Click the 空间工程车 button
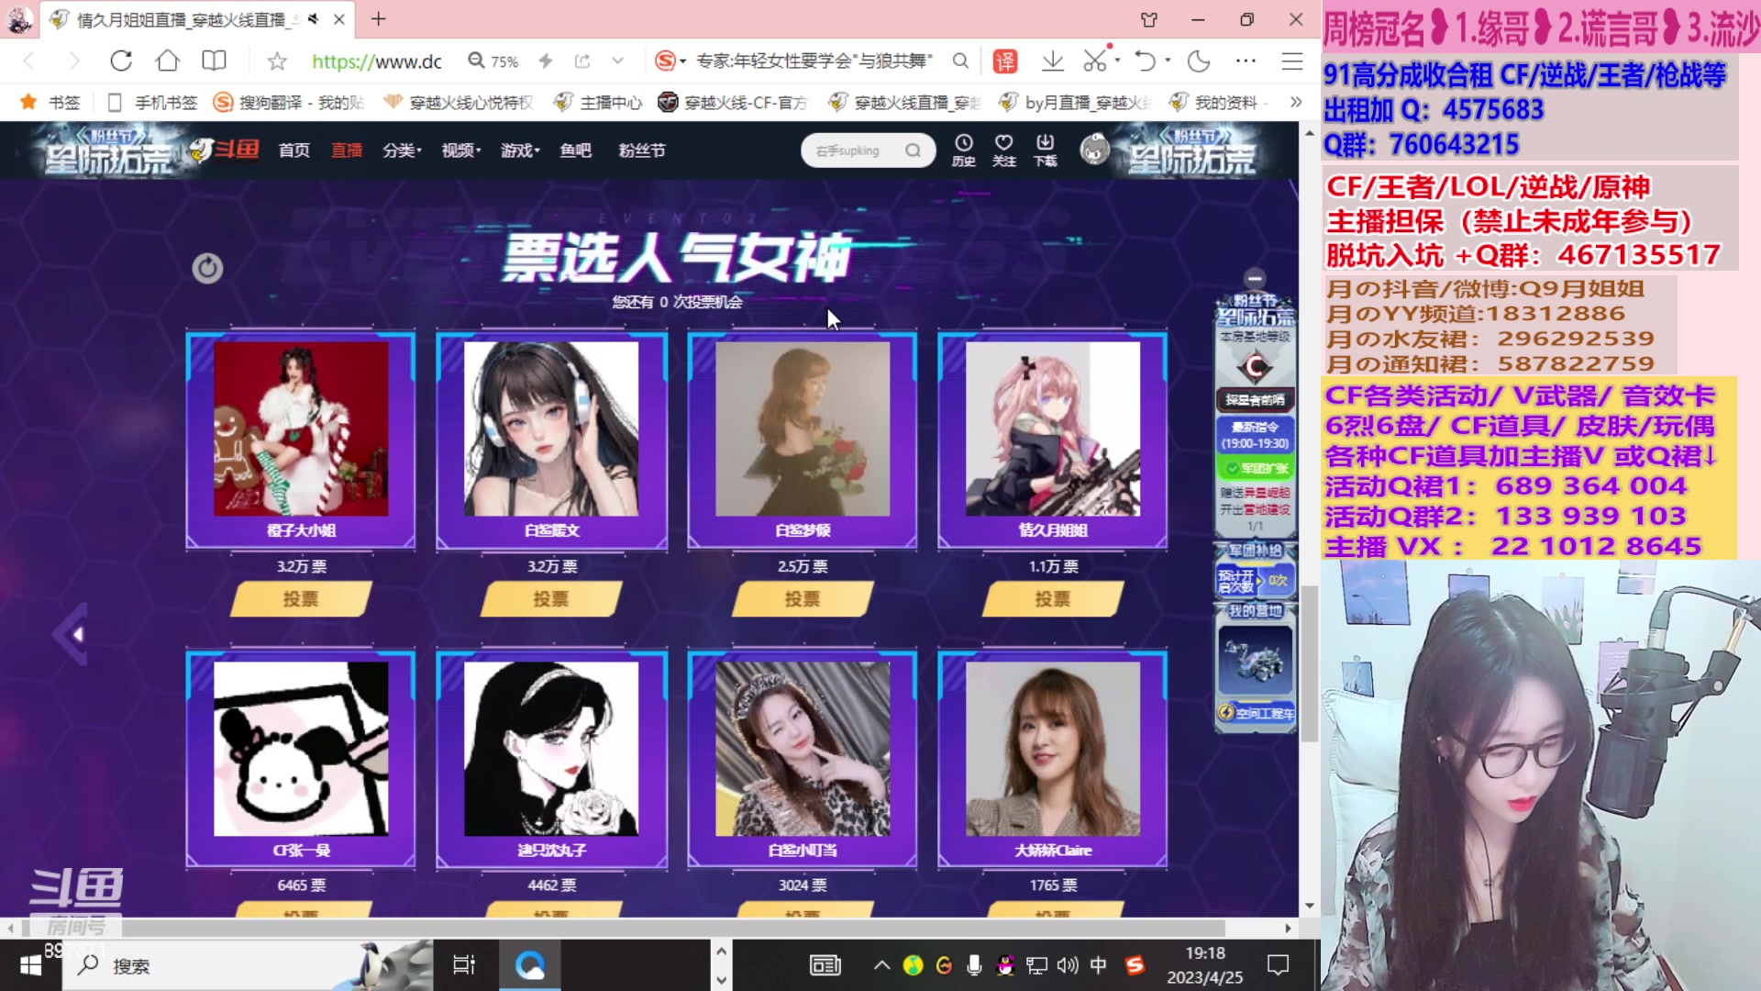This screenshot has width=1761, height=991. point(1256,713)
